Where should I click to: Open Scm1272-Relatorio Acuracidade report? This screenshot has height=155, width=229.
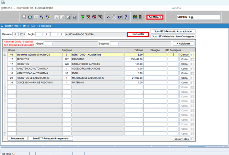pos(173,31)
